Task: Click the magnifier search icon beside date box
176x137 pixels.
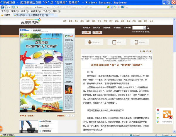Action: (148, 28)
